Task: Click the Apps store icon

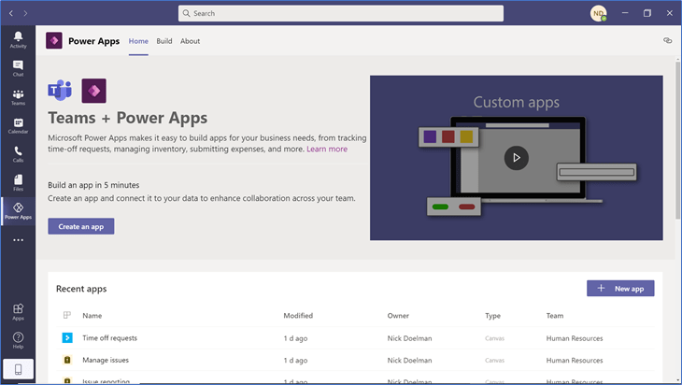Action: (x=18, y=312)
